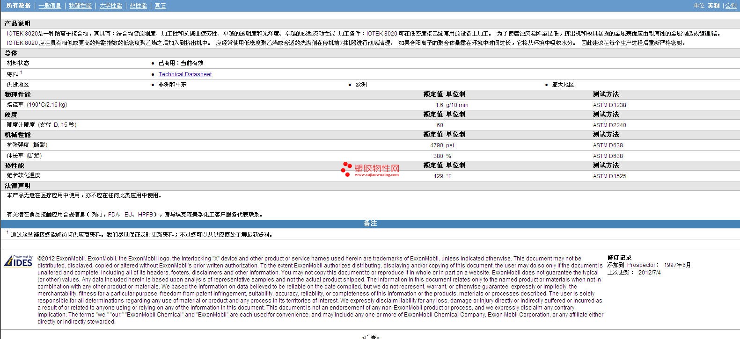Click 测试方法 header in the 物理性能 row
740x339 pixels.
(x=606, y=94)
